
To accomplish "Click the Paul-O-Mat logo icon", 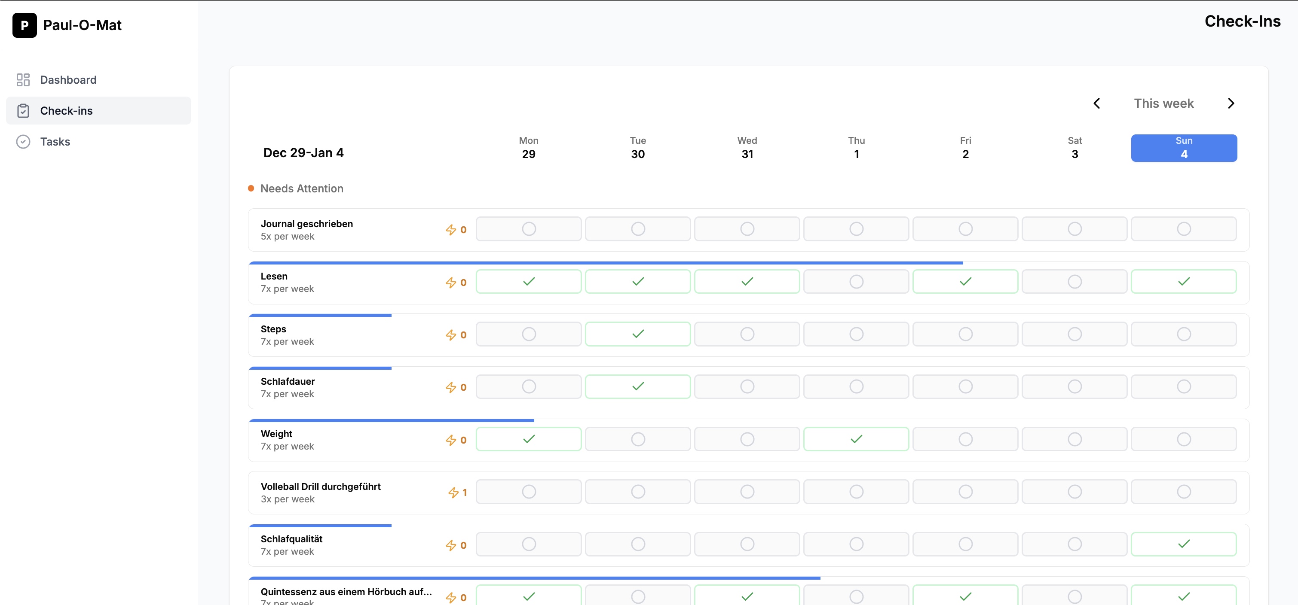I will (x=24, y=25).
